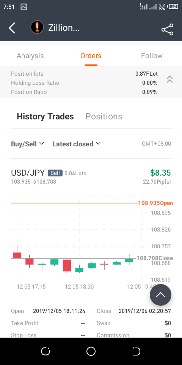Switch to the Analysis tab
Viewport: 182px width, 365px height.
tap(30, 56)
